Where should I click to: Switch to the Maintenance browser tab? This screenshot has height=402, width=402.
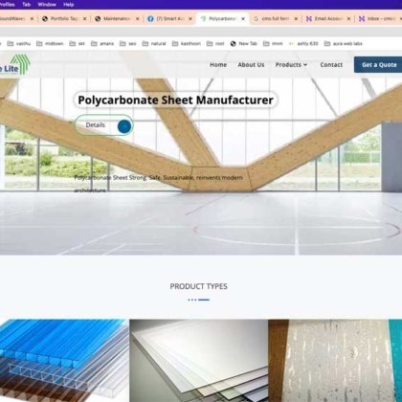click(117, 19)
